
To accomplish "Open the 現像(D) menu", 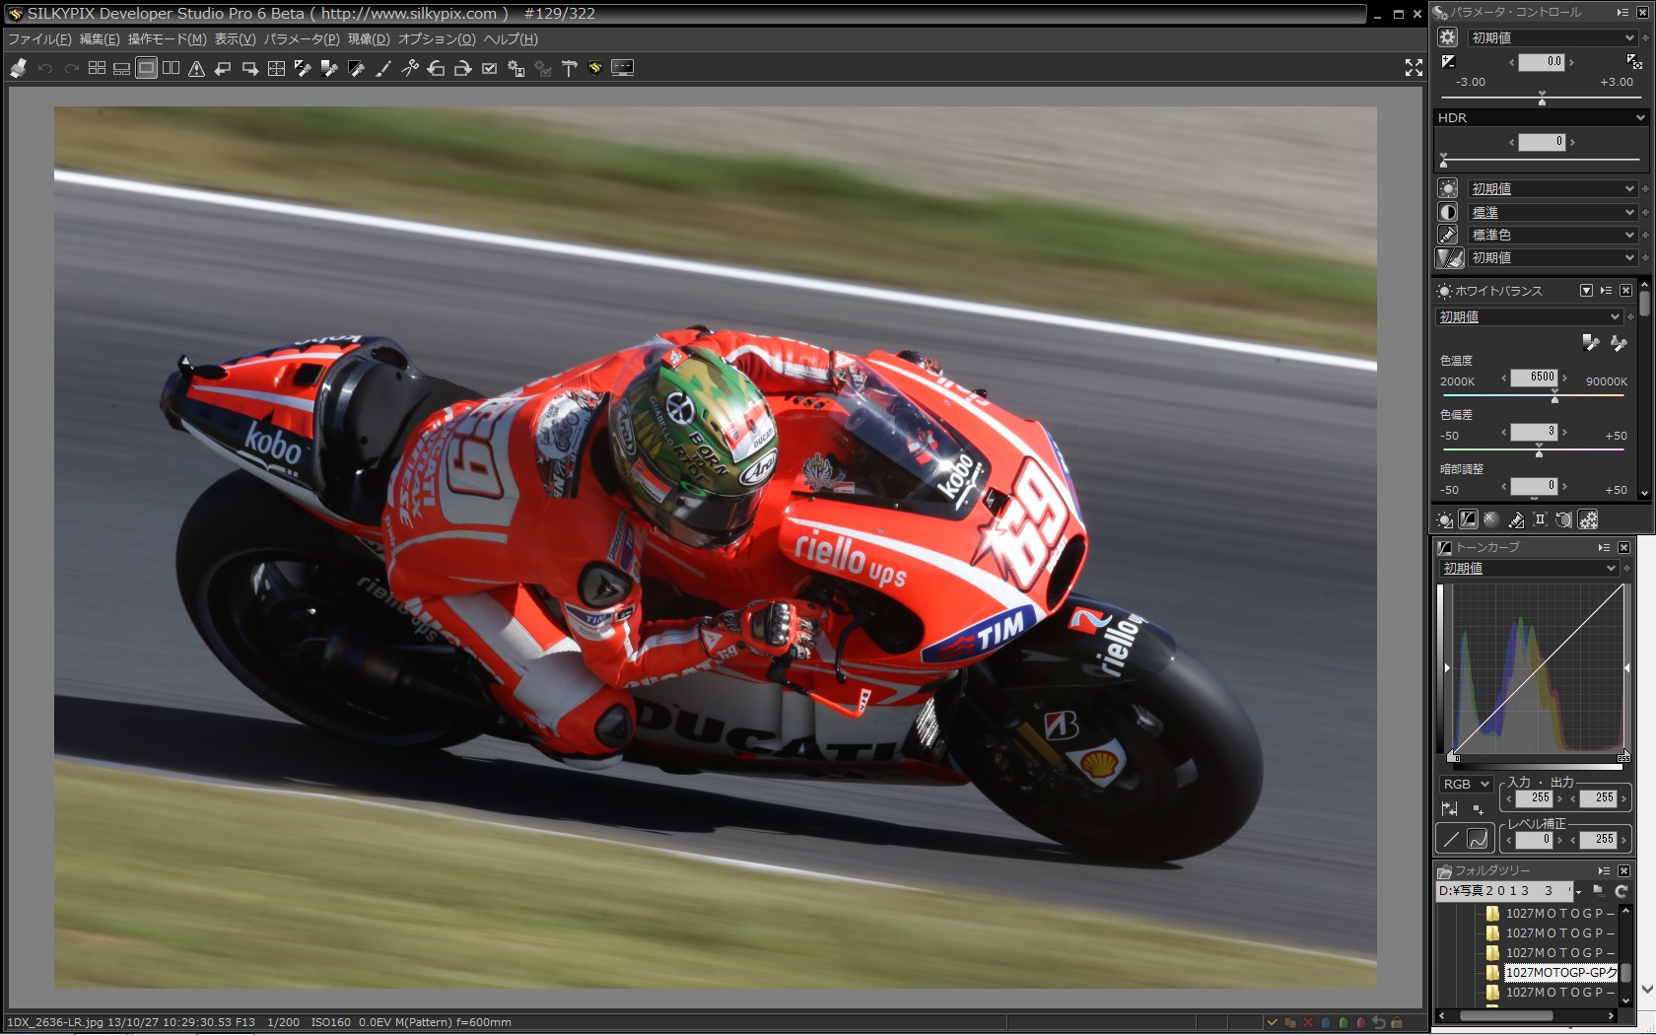I will pyautogui.click(x=369, y=39).
